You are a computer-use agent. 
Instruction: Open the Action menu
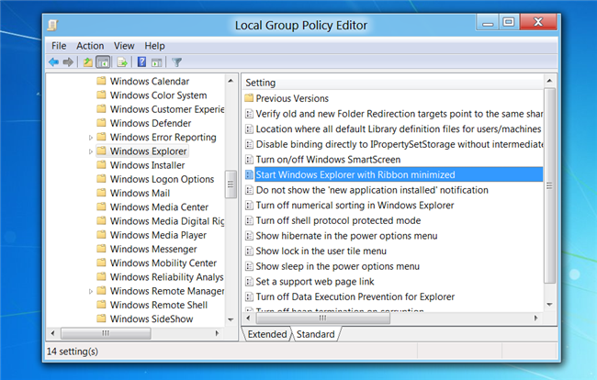click(90, 45)
